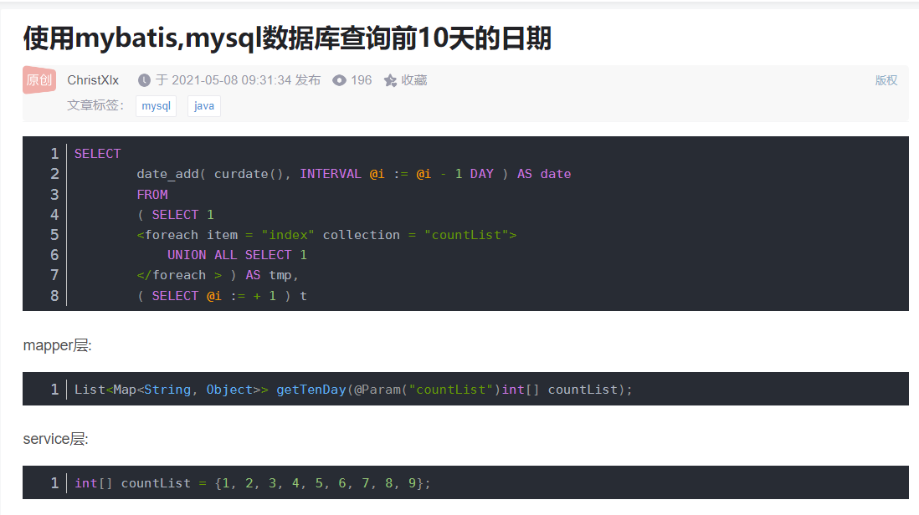Click the publish date 2021-05-08 09:31:34
This screenshot has height=515, width=919.
click(x=237, y=80)
